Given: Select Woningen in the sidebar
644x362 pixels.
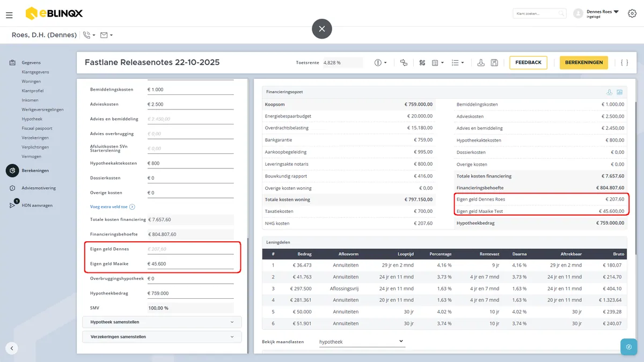Looking at the screenshot, I should [x=31, y=82].
